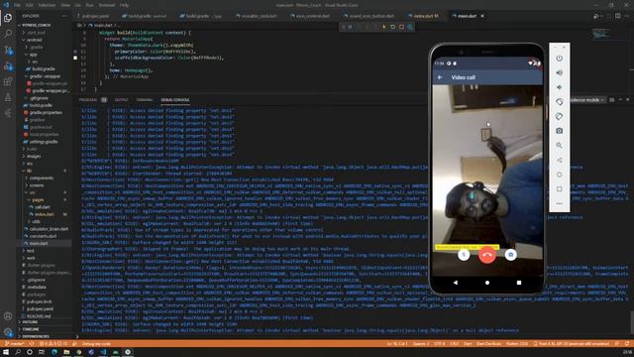Tap emulator toolbar Overview square
This screenshot has height=357, width=634.
[x=559, y=189]
